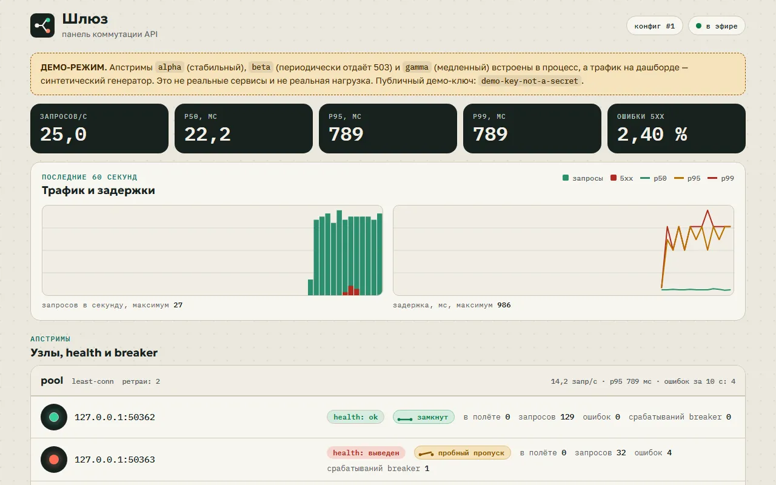Click the «в эфире» live status pill
The width and height of the screenshot is (776, 485).
[717, 26]
